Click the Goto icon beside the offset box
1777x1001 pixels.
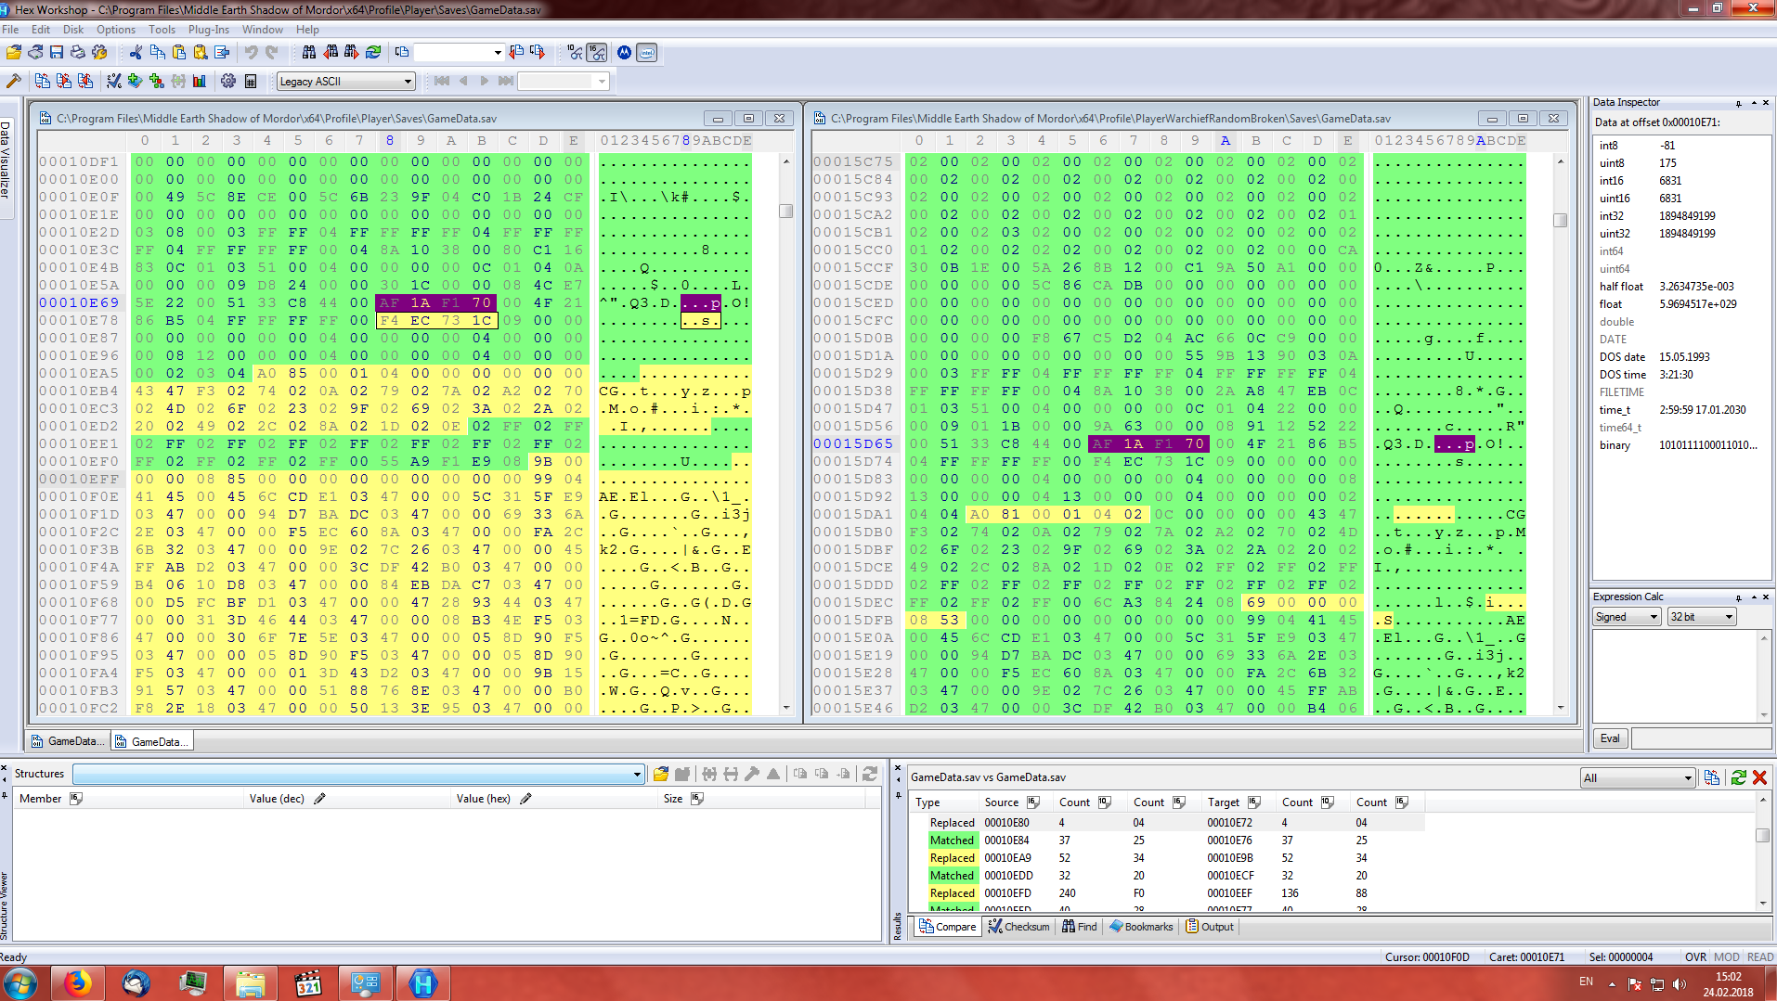pyautogui.click(x=401, y=53)
